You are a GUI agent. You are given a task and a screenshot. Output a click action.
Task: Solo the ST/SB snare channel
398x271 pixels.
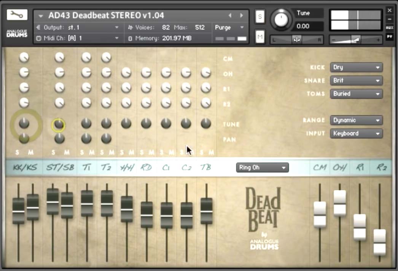[53, 152]
